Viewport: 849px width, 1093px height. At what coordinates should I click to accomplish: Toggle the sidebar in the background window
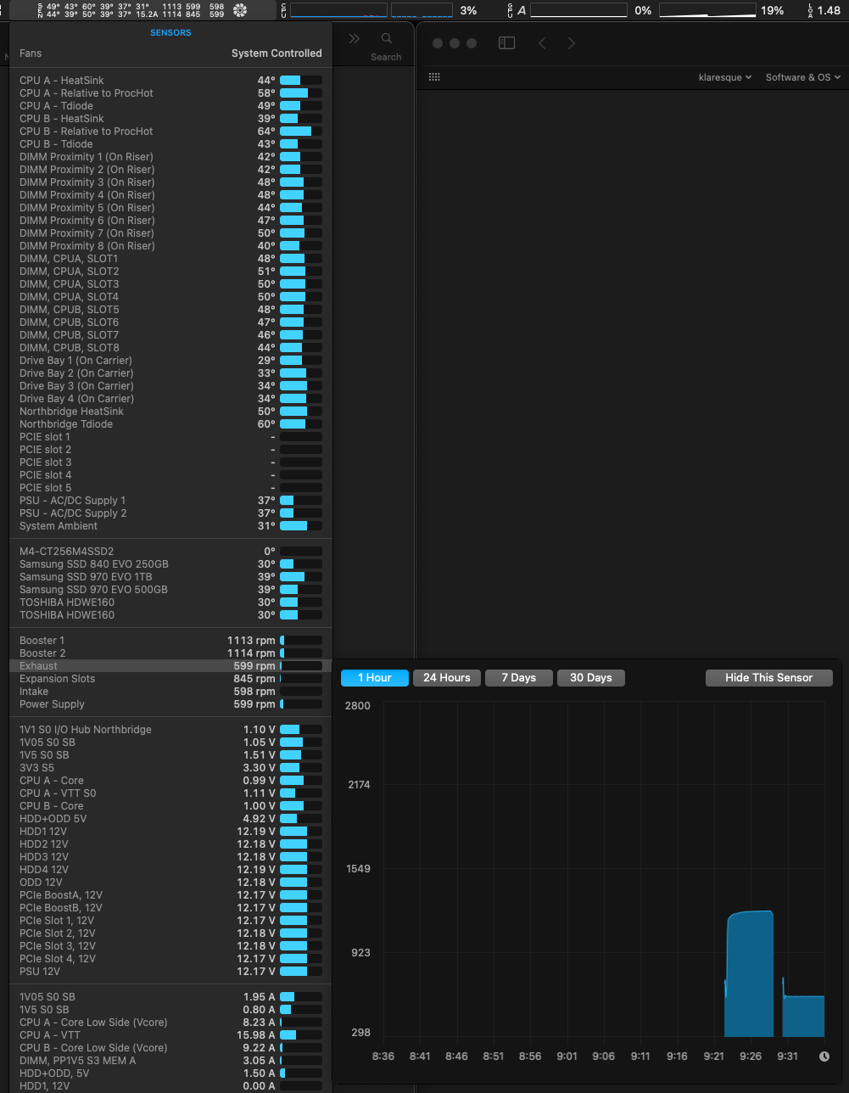pyautogui.click(x=506, y=43)
